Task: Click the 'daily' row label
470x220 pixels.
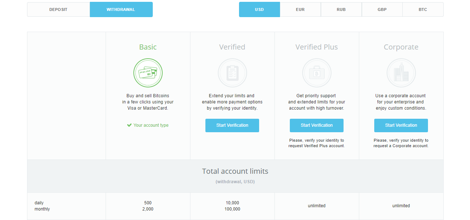Action: [x=39, y=203]
